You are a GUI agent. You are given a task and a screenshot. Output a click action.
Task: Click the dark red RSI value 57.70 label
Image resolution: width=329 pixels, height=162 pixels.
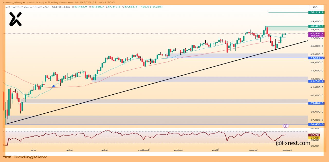315,135
